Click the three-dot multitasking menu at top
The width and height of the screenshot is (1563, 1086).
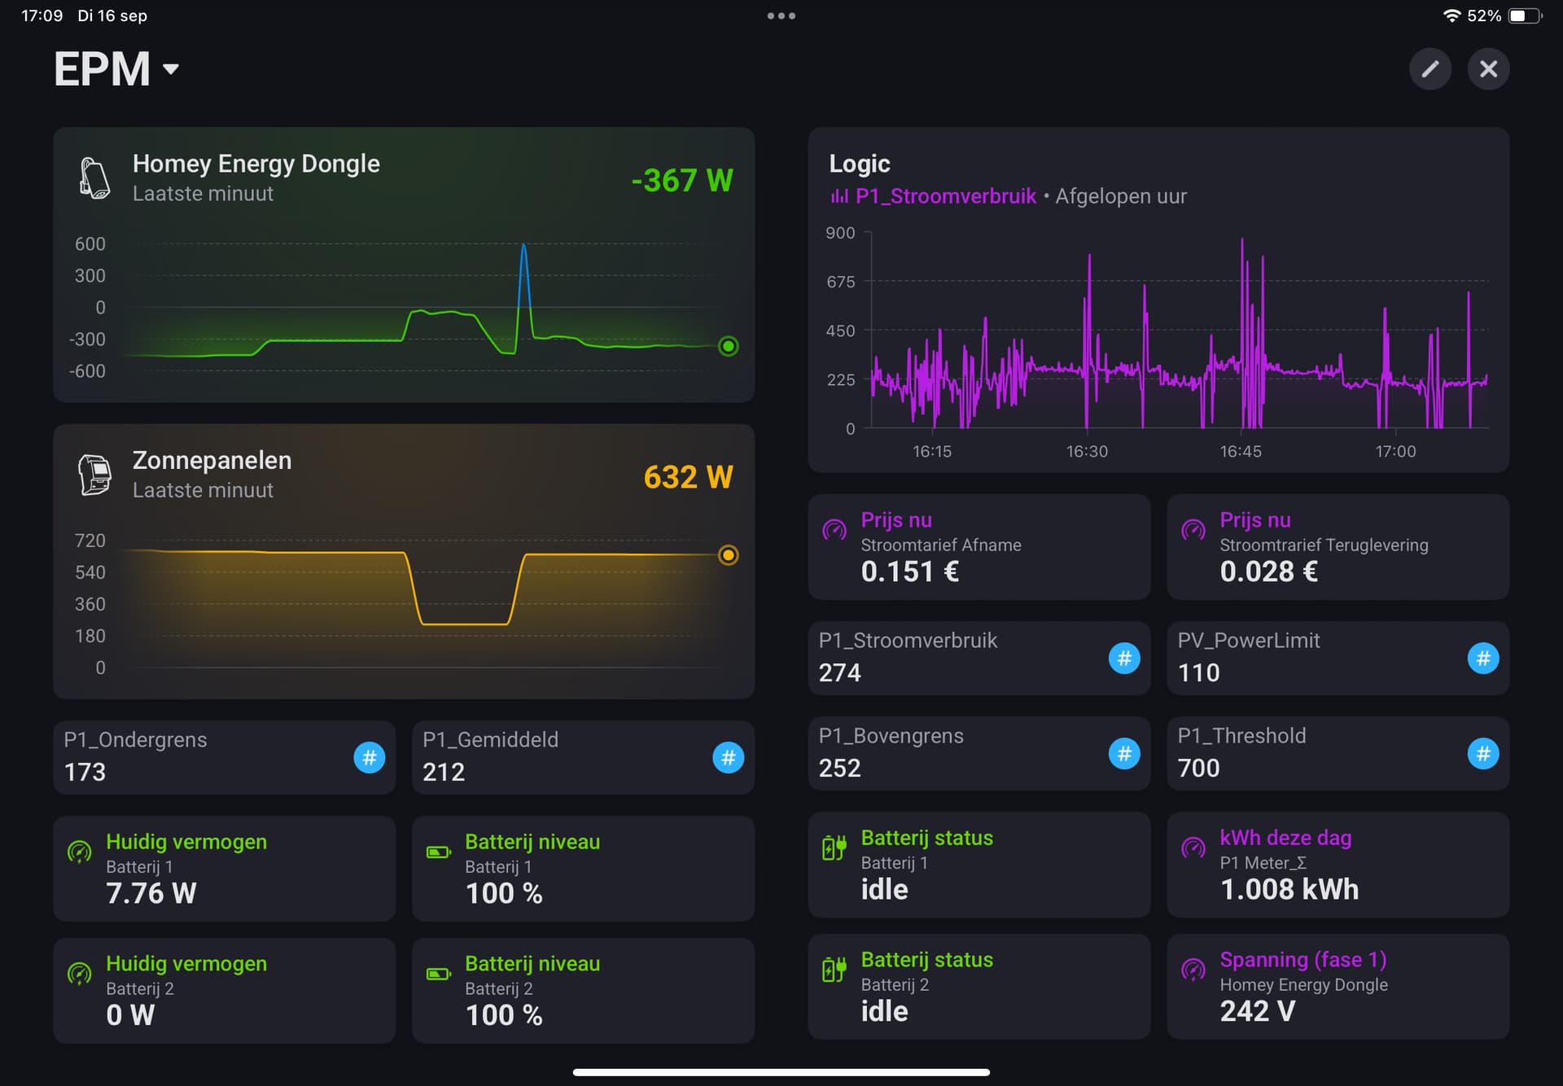click(781, 15)
